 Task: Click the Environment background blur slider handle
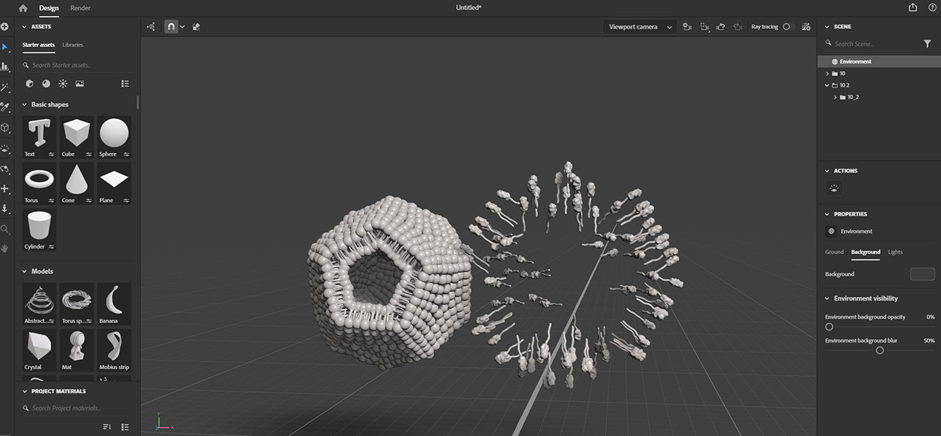[879, 351]
